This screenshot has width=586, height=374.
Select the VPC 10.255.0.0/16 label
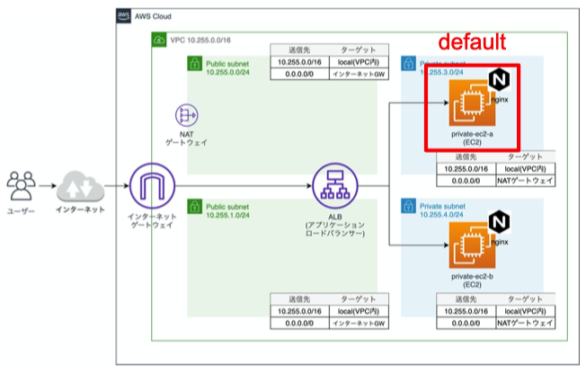tap(200, 40)
